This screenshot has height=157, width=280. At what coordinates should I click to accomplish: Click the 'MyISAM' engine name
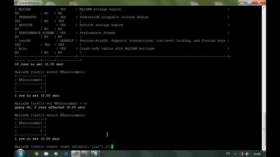pyautogui.click(x=24, y=9)
